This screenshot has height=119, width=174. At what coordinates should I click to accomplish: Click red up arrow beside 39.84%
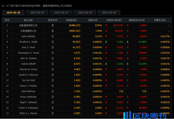[128, 53]
